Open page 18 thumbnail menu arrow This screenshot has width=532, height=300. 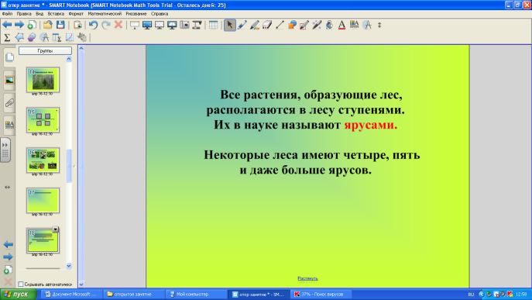tap(55, 229)
